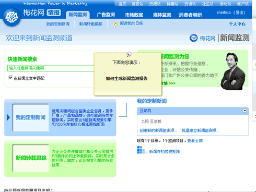
Task: Click the 情报 badge next to 梅花网
Action: click(x=54, y=13)
